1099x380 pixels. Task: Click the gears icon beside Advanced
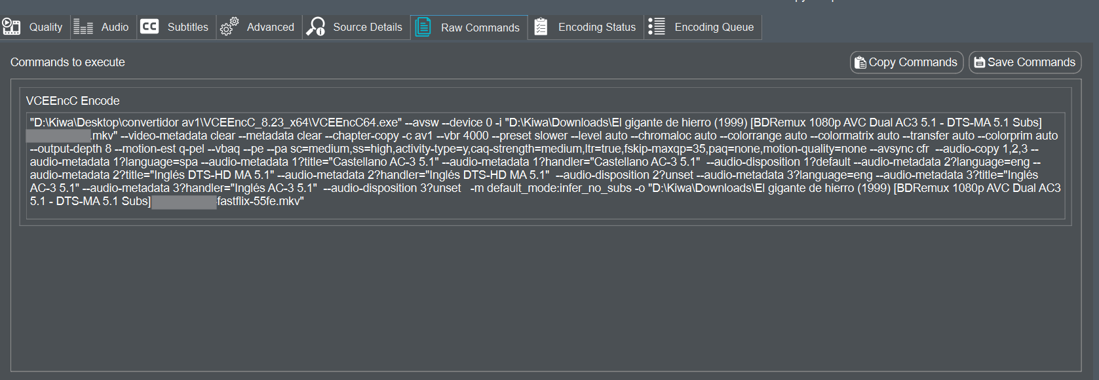229,27
